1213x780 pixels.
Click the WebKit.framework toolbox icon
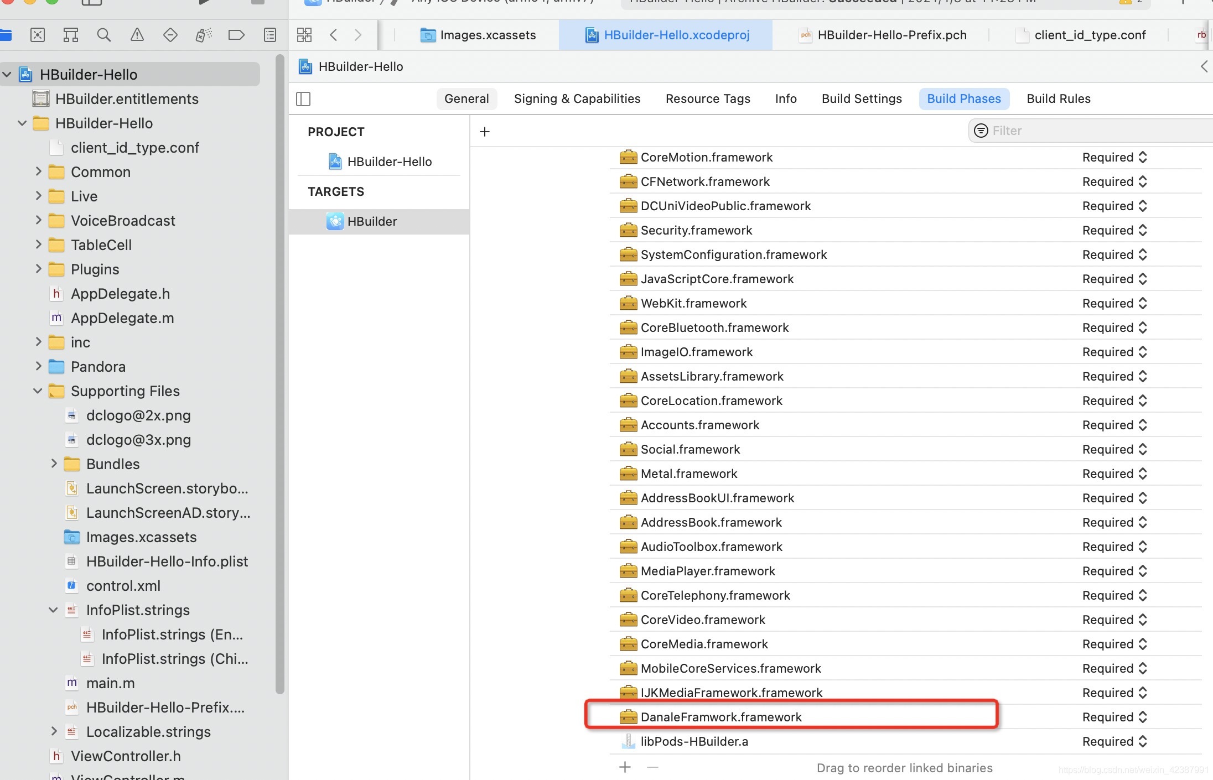click(628, 303)
